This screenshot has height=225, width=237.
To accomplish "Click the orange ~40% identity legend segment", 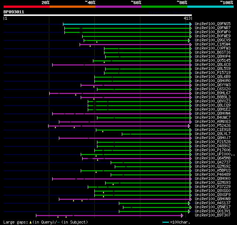I will click(x=73, y=7).
